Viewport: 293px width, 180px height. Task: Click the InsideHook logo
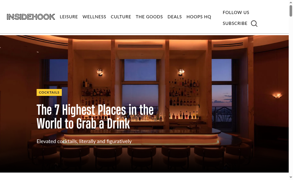pyautogui.click(x=31, y=17)
